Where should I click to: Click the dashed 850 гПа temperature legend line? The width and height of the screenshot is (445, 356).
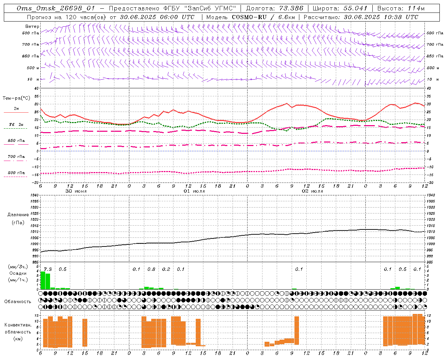[16, 144]
